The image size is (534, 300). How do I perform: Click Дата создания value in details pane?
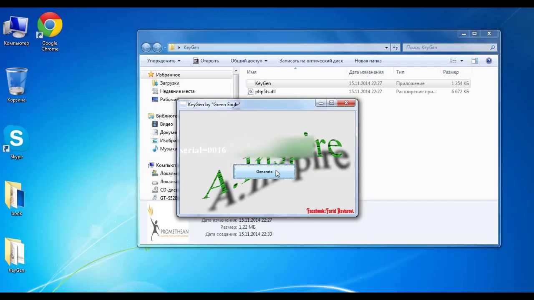click(x=255, y=234)
